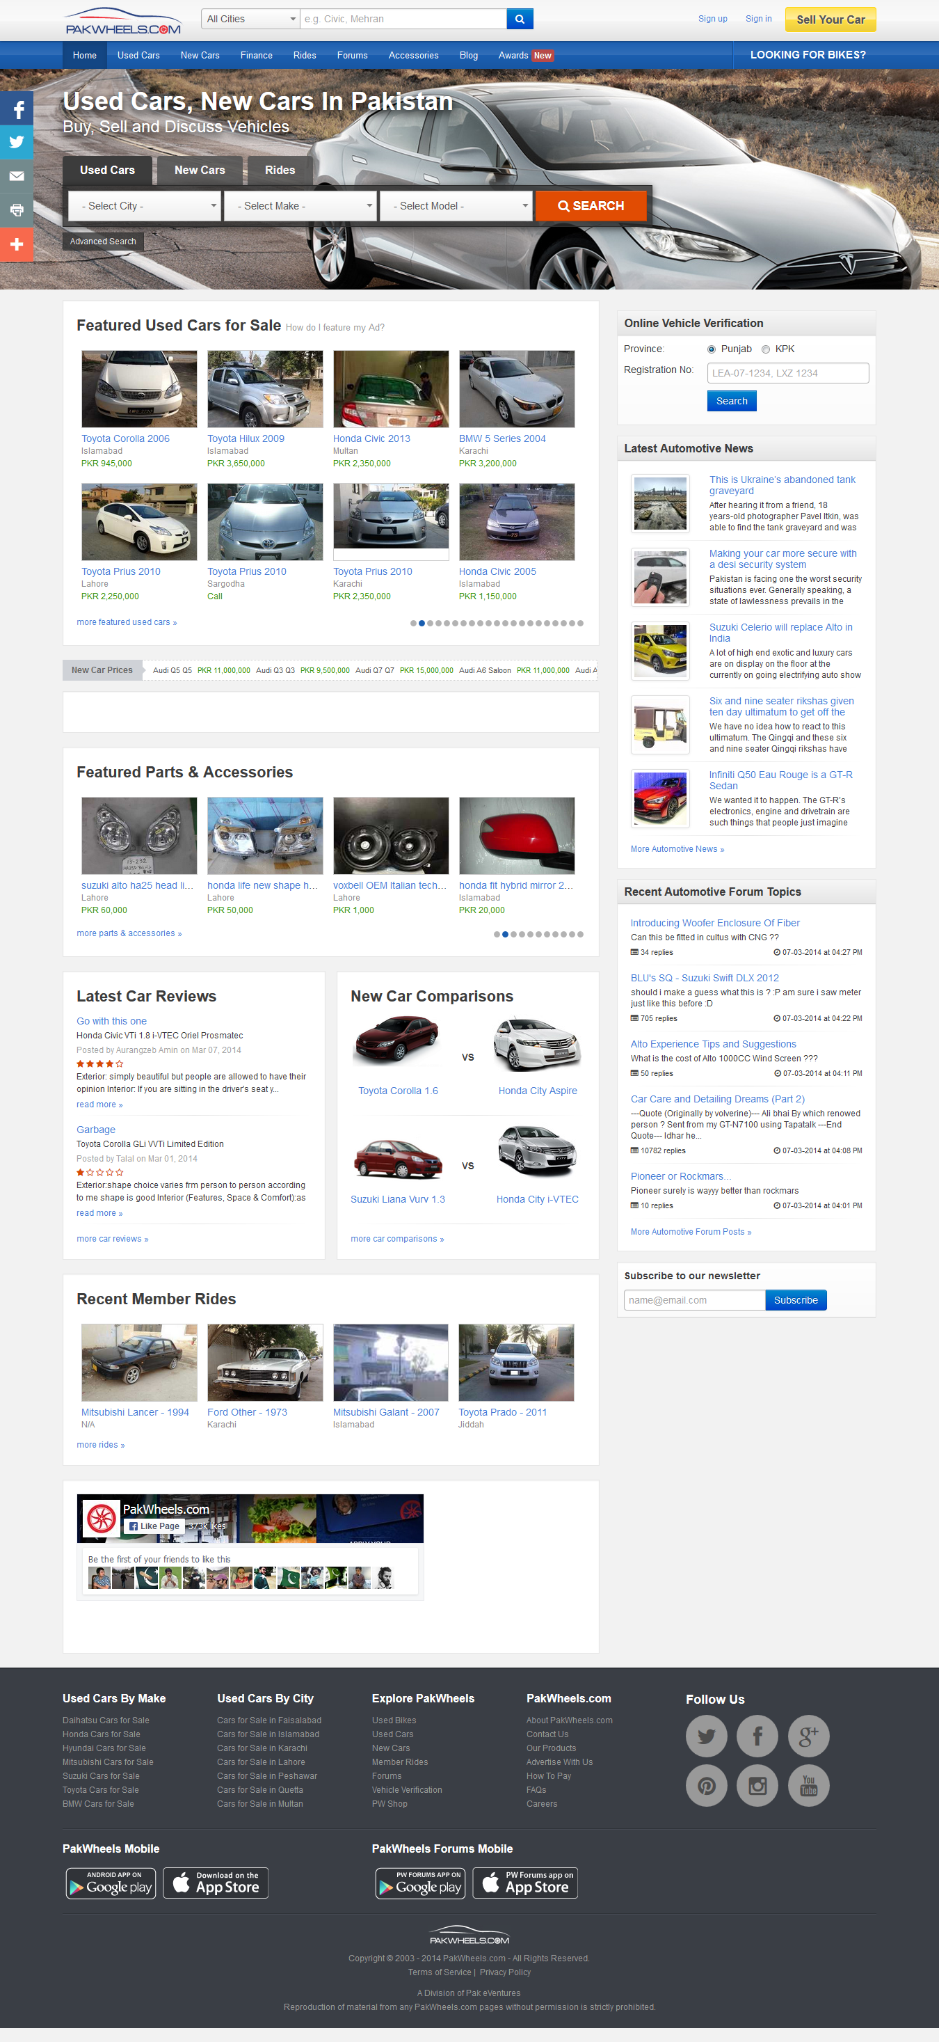Open Forums in the navigation bar

point(352,56)
